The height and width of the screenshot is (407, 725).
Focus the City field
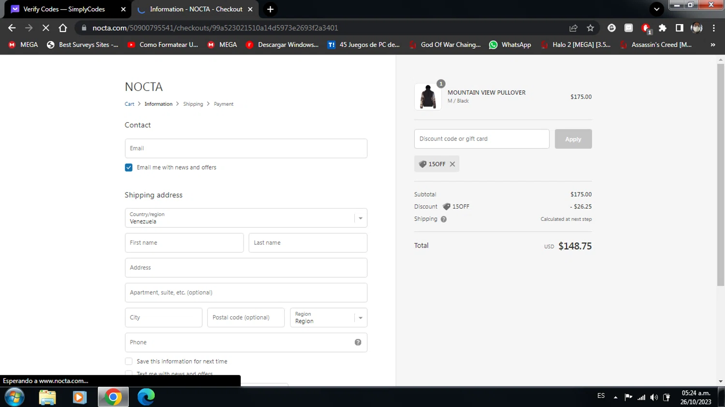tap(163, 318)
